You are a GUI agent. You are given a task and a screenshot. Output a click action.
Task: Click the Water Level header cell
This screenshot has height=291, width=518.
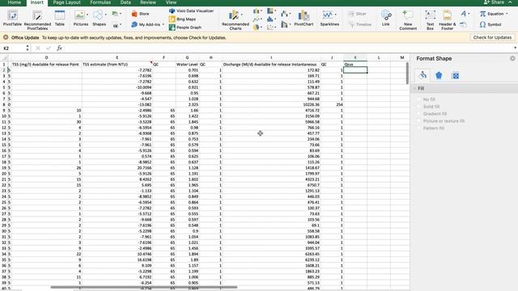[x=187, y=65]
